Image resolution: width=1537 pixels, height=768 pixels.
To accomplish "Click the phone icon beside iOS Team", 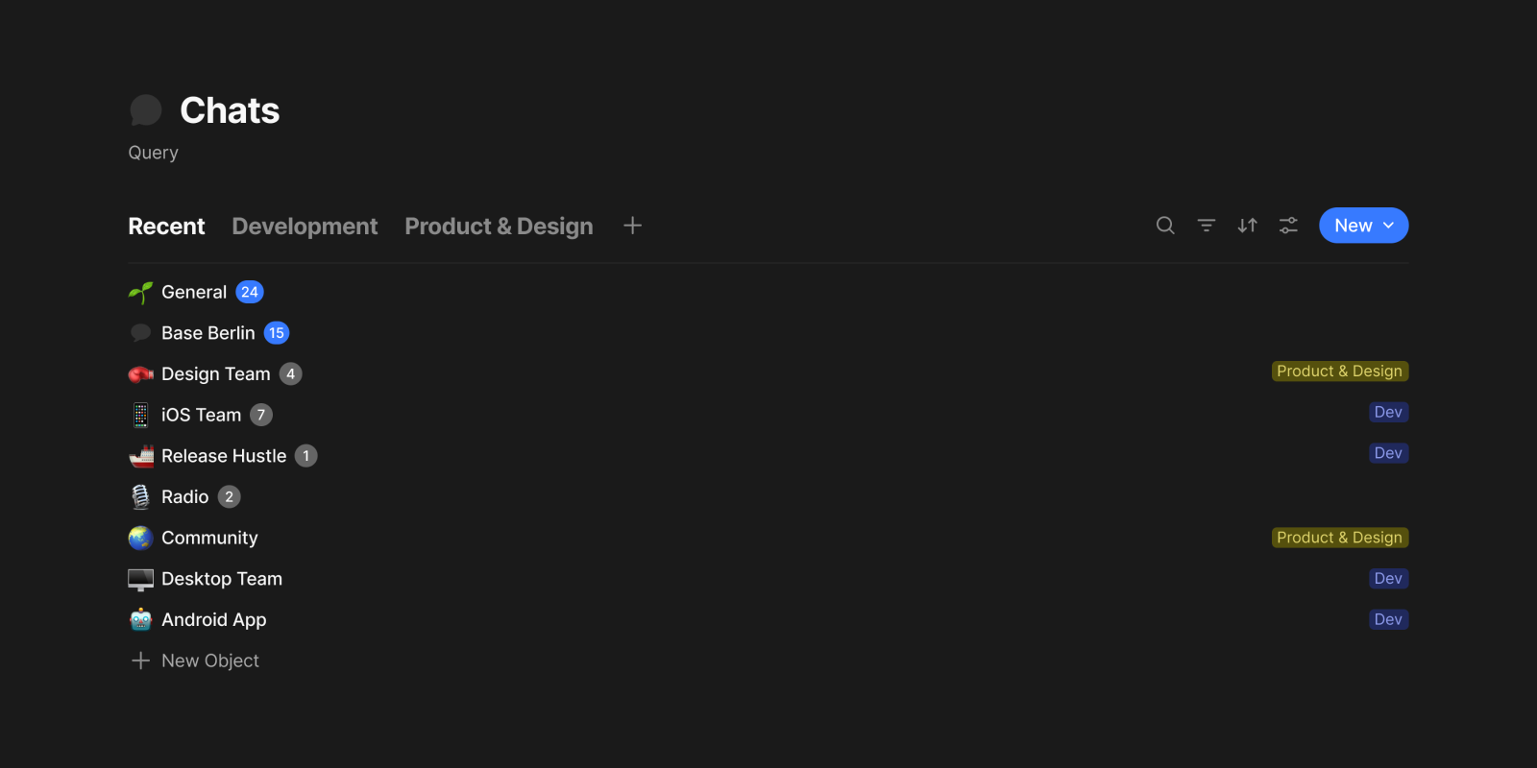I will pos(141,415).
